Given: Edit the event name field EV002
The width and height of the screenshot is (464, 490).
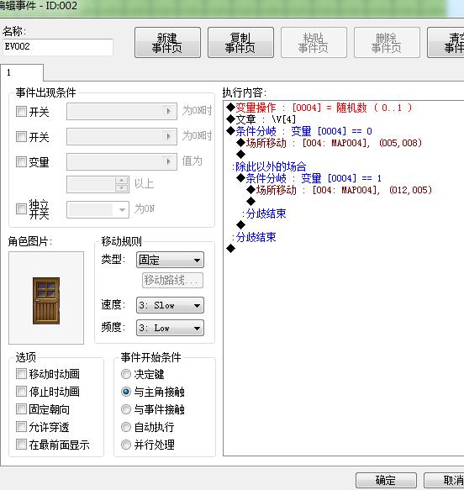Looking at the screenshot, I should [58, 47].
